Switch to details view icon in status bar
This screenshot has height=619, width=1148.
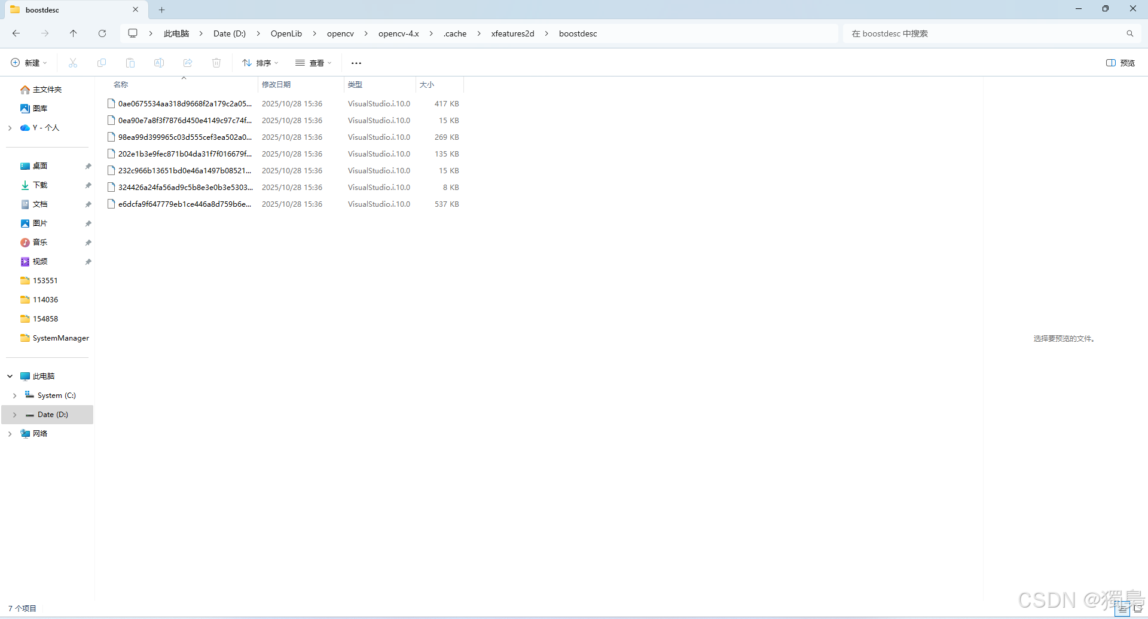[x=1123, y=608]
